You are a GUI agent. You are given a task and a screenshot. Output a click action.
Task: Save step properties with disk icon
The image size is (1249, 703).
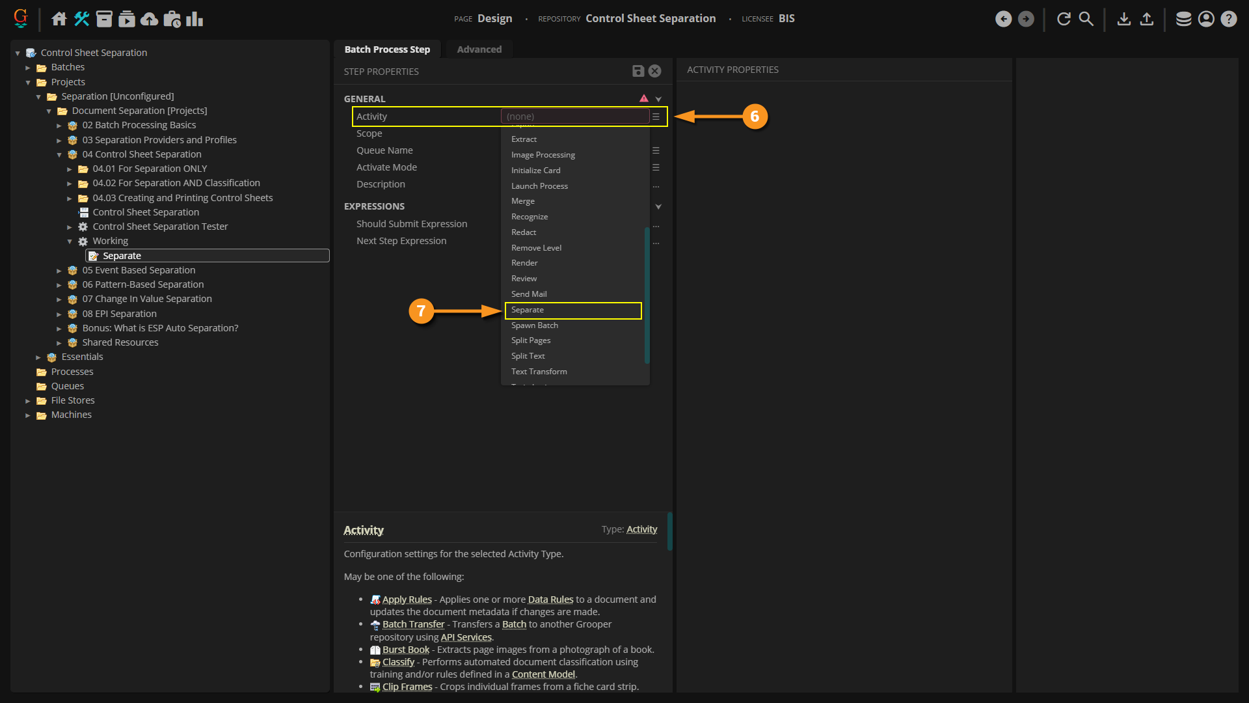(638, 71)
